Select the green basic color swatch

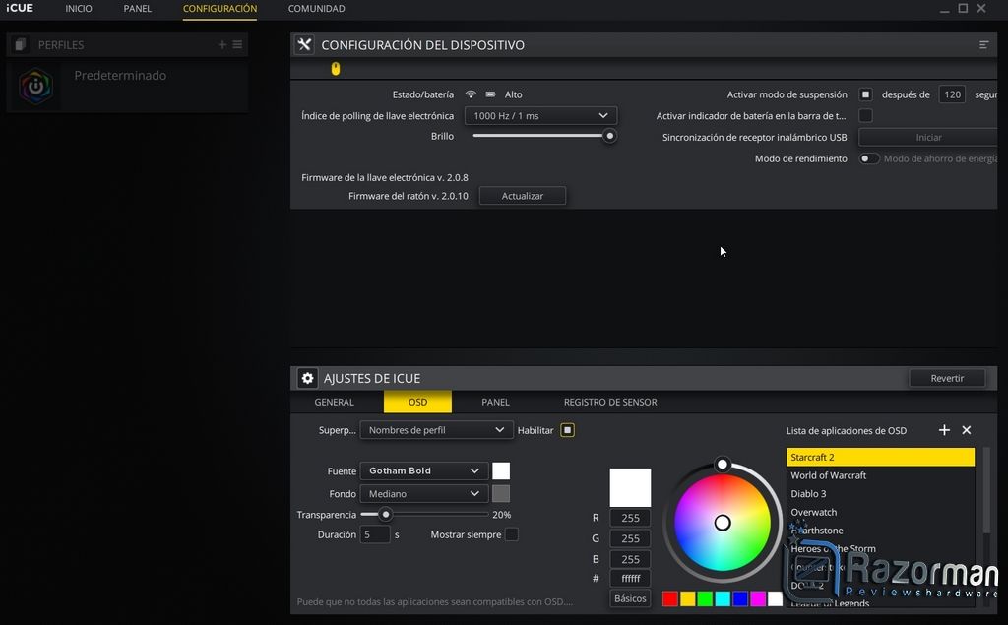click(x=705, y=598)
